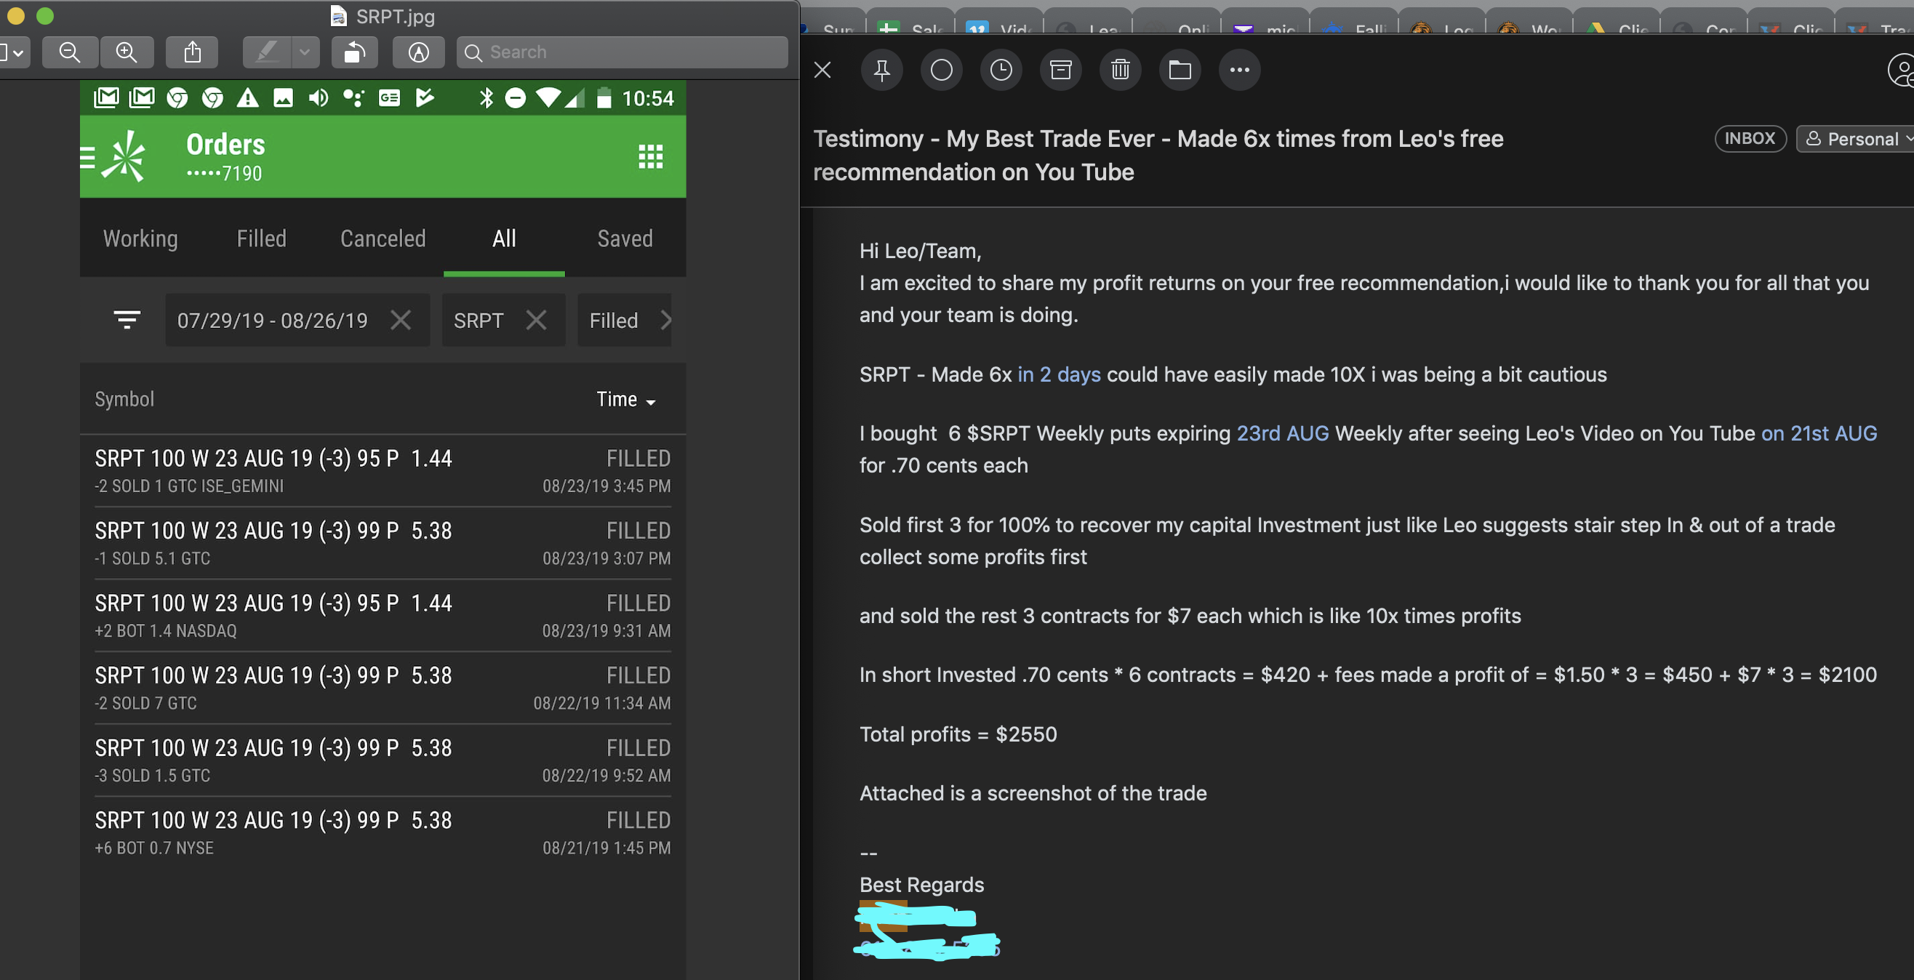Click the '23rd AUG' link in email
1914x980 pixels.
click(x=1283, y=433)
